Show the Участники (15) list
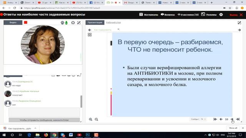Screen dimensions: 246x138 coord(189,15)
